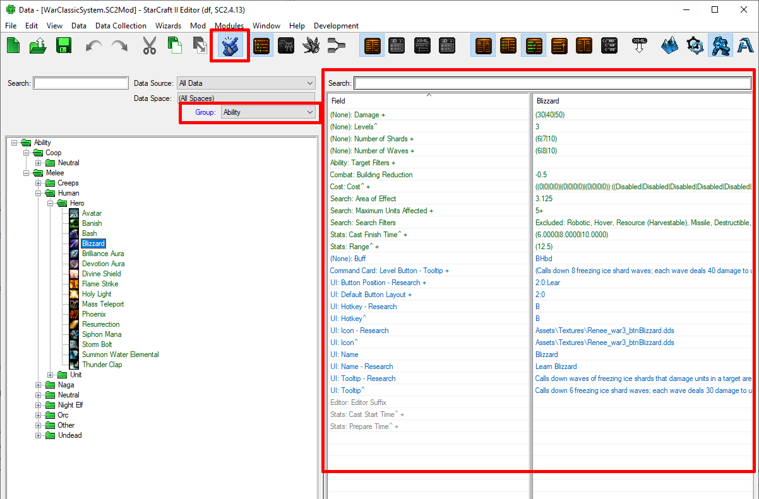Viewport: 759px width, 499px height.
Task: Open the Terrain module mountain icon
Action: [x=670, y=45]
